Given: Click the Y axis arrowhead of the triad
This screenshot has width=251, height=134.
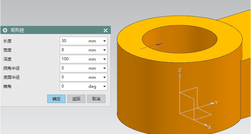Looking at the screenshot, I should (212, 104).
